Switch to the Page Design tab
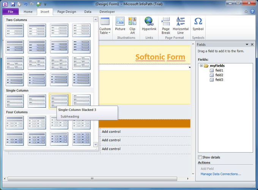258x190 pixels. (x=66, y=12)
